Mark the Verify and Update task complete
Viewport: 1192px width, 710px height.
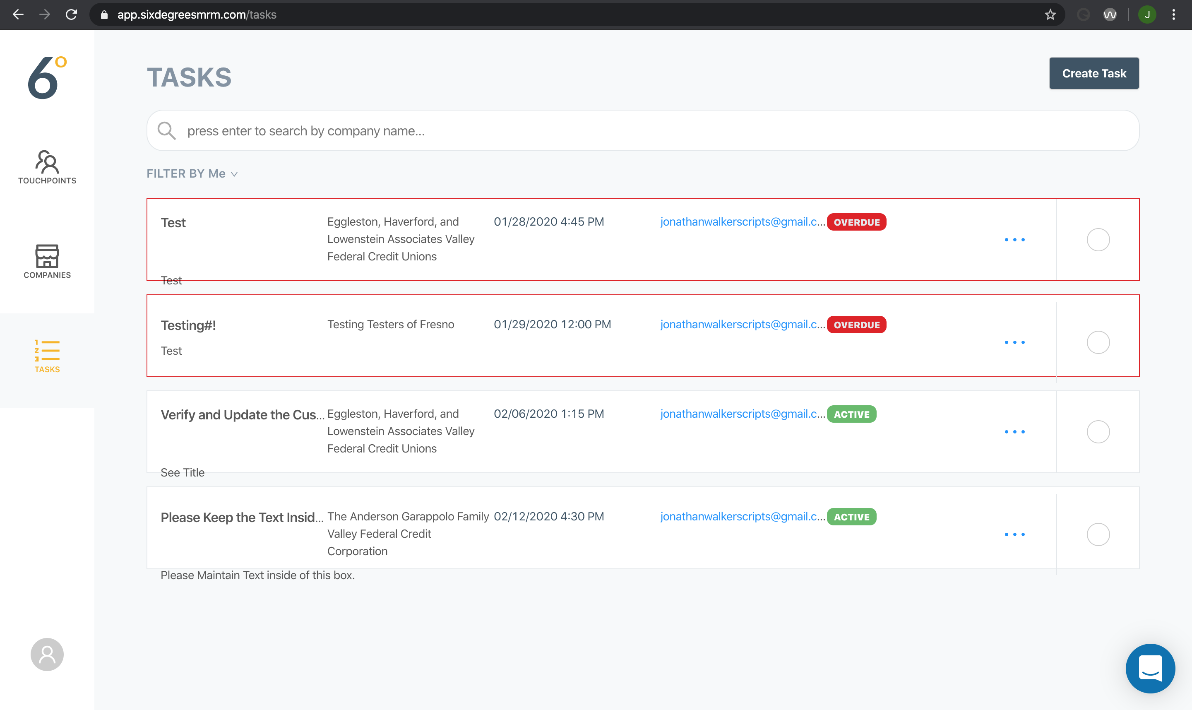(1098, 431)
